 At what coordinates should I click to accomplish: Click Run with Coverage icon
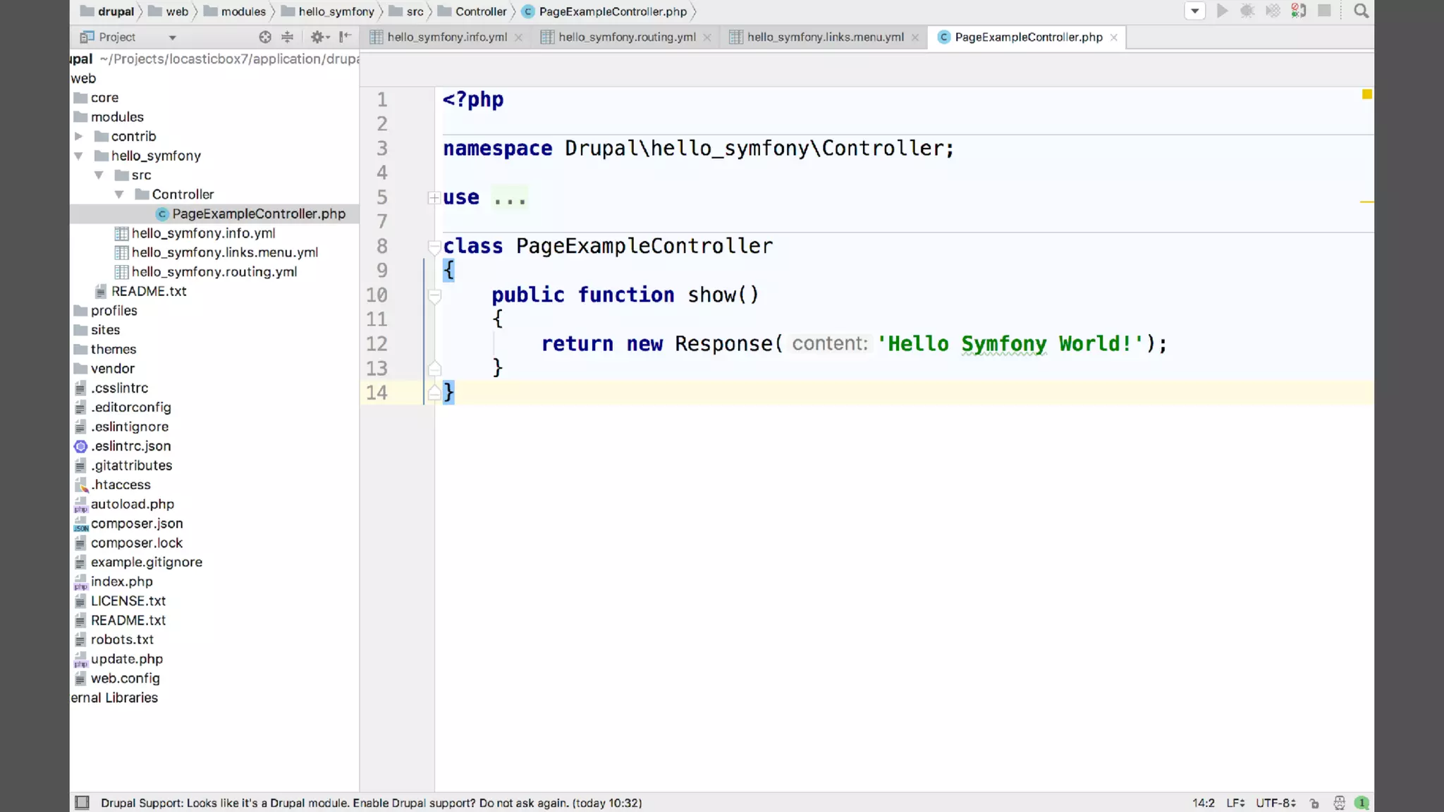coord(1273,11)
